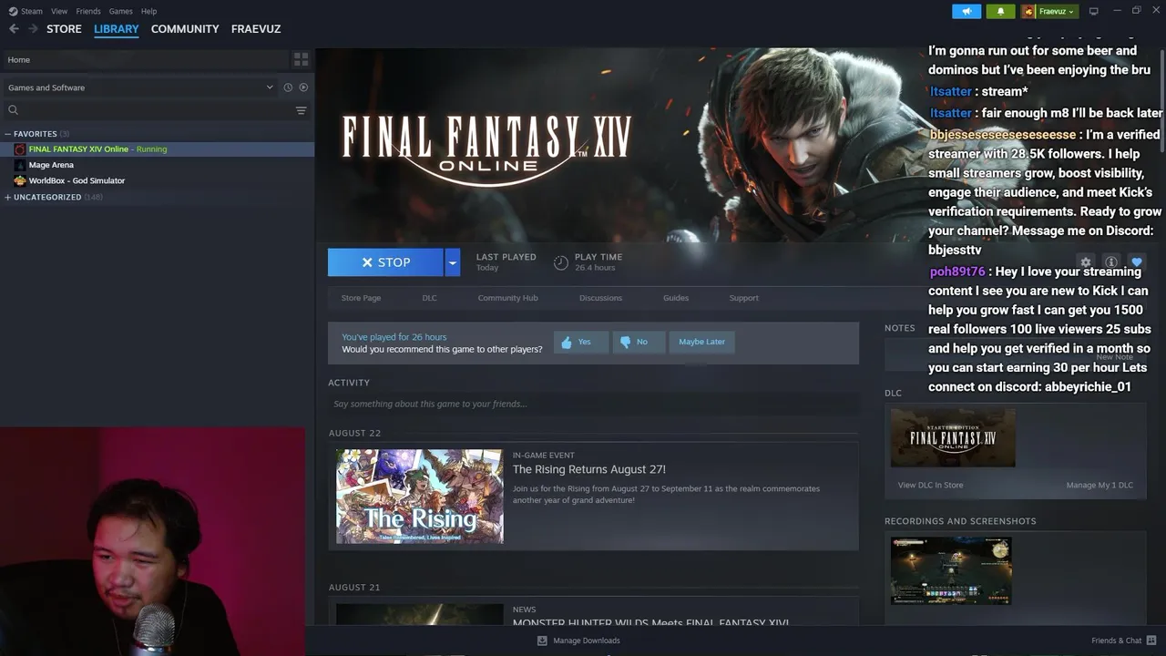Screen dimensions: 1166x656
Task: Click the Mage Arena game icon
Action: (x=20, y=165)
